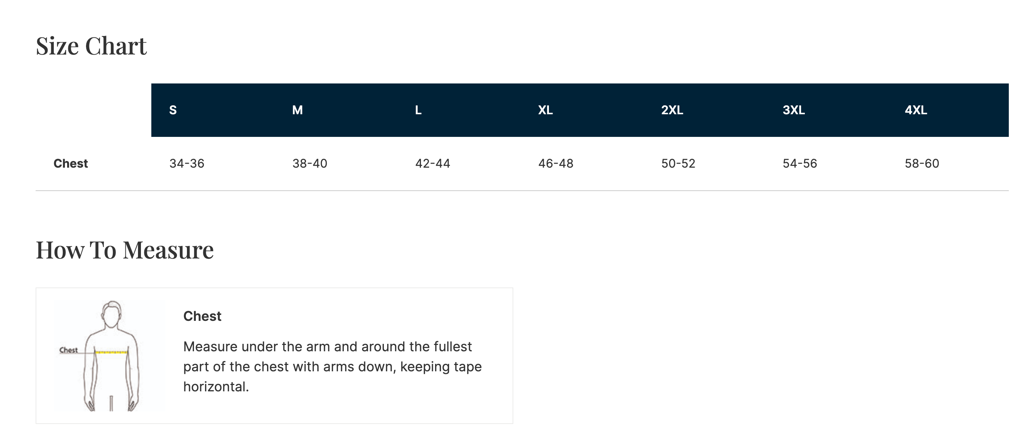This screenshot has height=434, width=1014.
Task: Select the 50-52 chest measurement cell
Action: pyautogui.click(x=678, y=164)
